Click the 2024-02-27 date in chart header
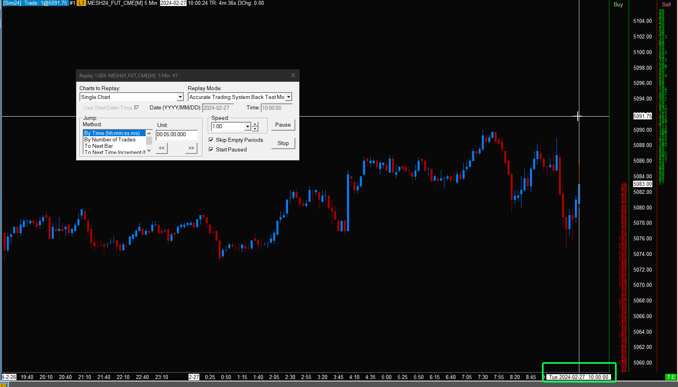678x387 pixels. [x=173, y=3]
